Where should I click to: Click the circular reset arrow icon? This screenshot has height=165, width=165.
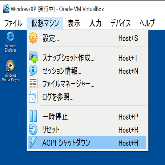pyautogui.click(x=33, y=129)
